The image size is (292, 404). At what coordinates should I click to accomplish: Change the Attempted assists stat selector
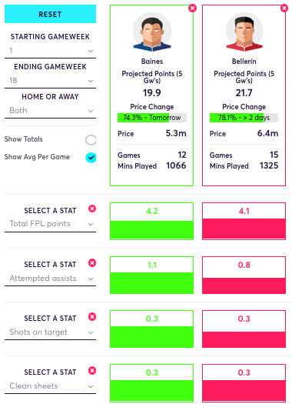(x=50, y=279)
